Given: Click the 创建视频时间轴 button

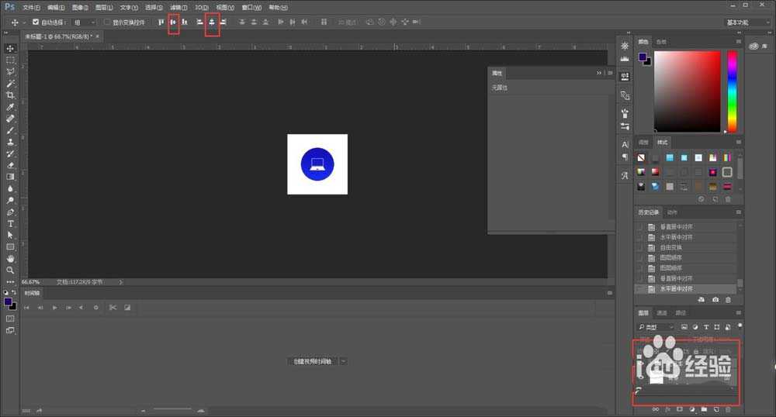Looking at the screenshot, I should 312,361.
